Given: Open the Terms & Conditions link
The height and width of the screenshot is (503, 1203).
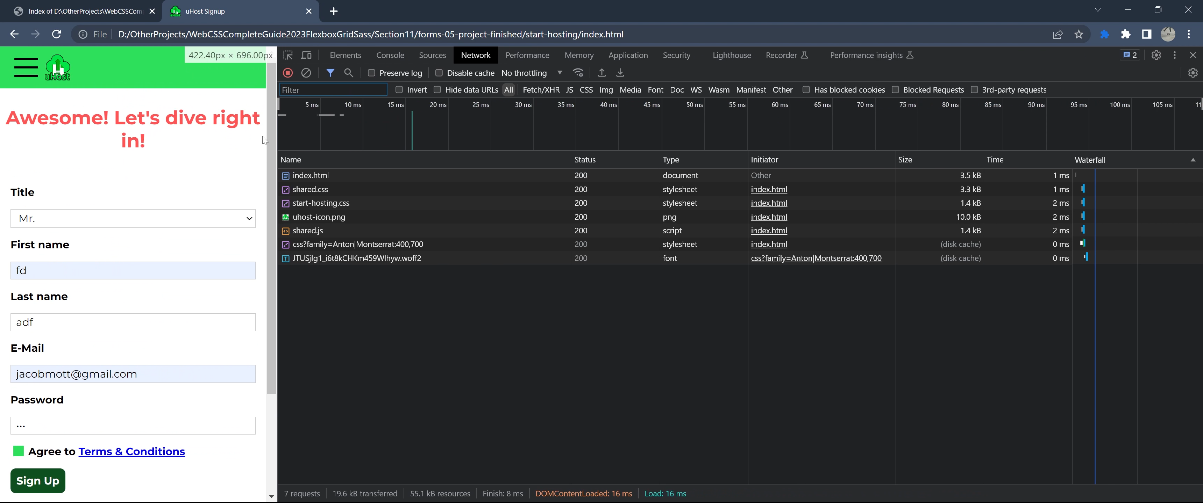Looking at the screenshot, I should (x=132, y=451).
